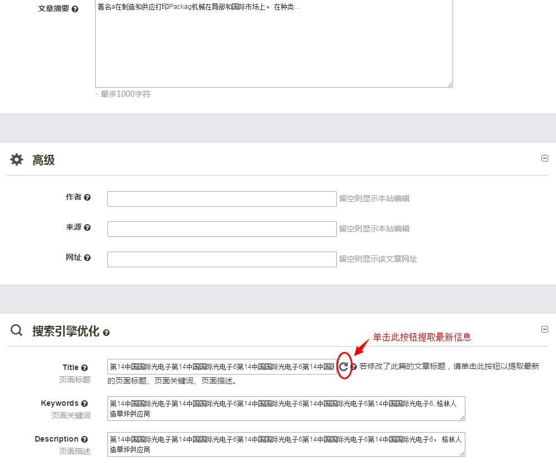Click help icon next to Keywords label
The image size is (556, 469).
[x=84, y=404]
